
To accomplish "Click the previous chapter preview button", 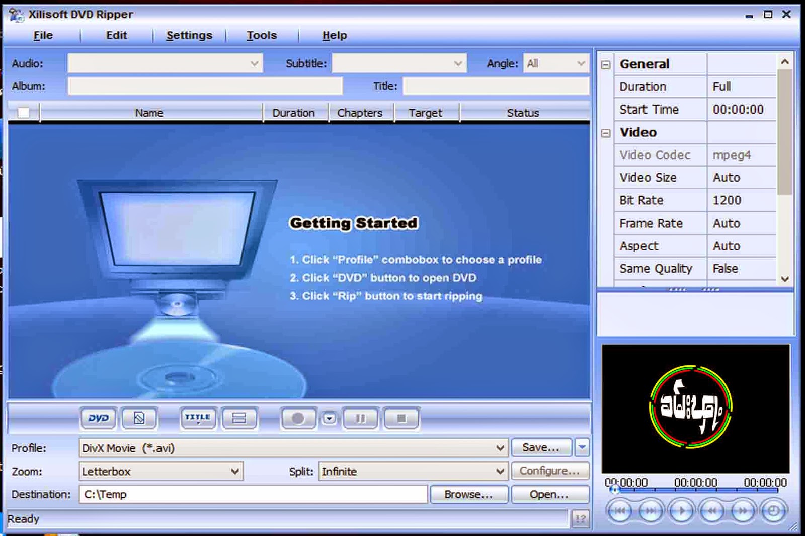I will click(620, 511).
